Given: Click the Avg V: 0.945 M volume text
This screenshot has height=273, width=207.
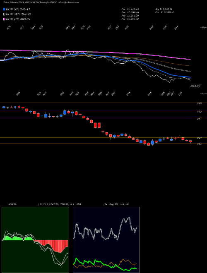Looking at the screenshot, I should coord(164,9).
